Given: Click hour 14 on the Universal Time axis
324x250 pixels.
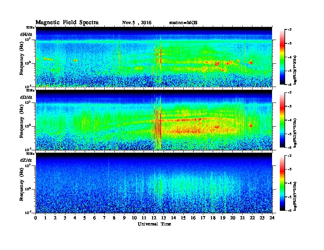Looking at the screenshot, I should (173, 218).
